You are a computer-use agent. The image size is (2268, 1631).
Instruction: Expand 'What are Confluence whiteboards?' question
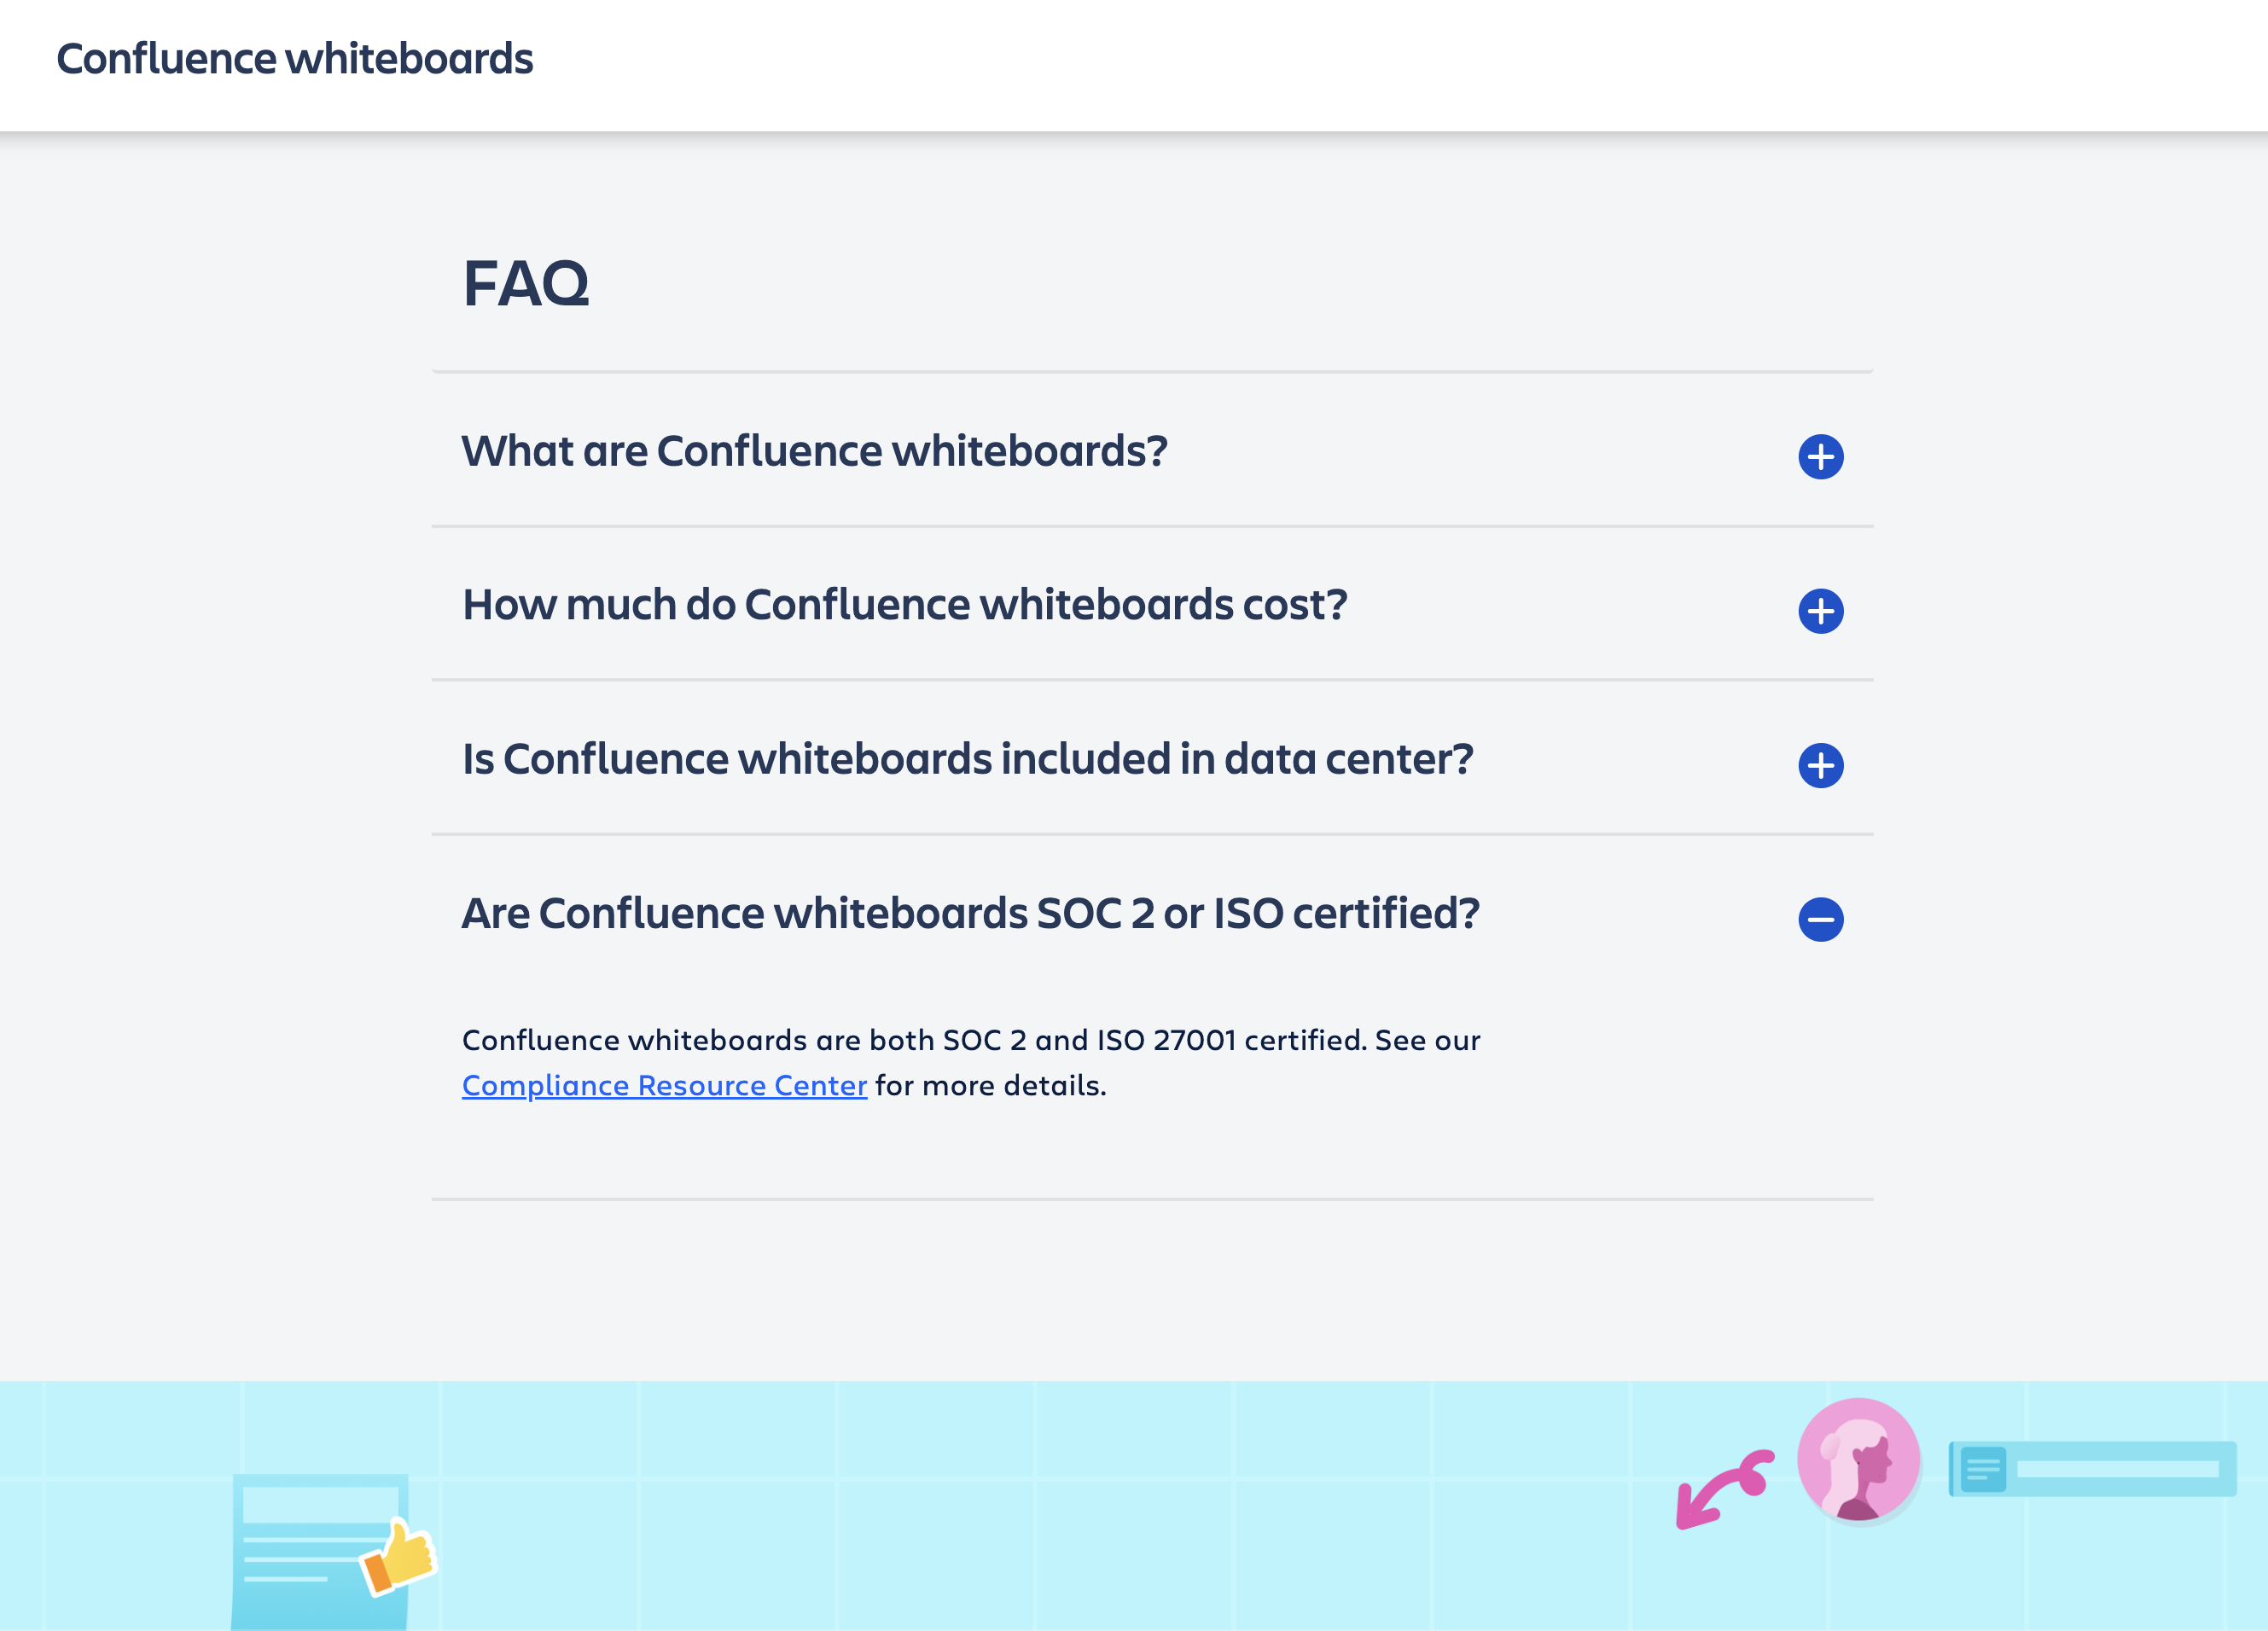[814, 451]
